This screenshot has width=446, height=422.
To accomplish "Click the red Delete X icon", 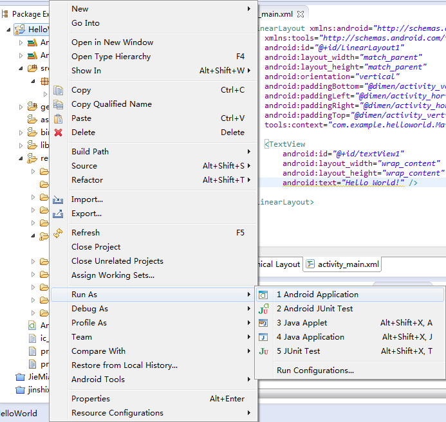I will 59,133.
